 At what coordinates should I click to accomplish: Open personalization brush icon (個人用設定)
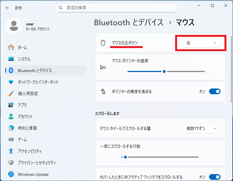(11, 93)
